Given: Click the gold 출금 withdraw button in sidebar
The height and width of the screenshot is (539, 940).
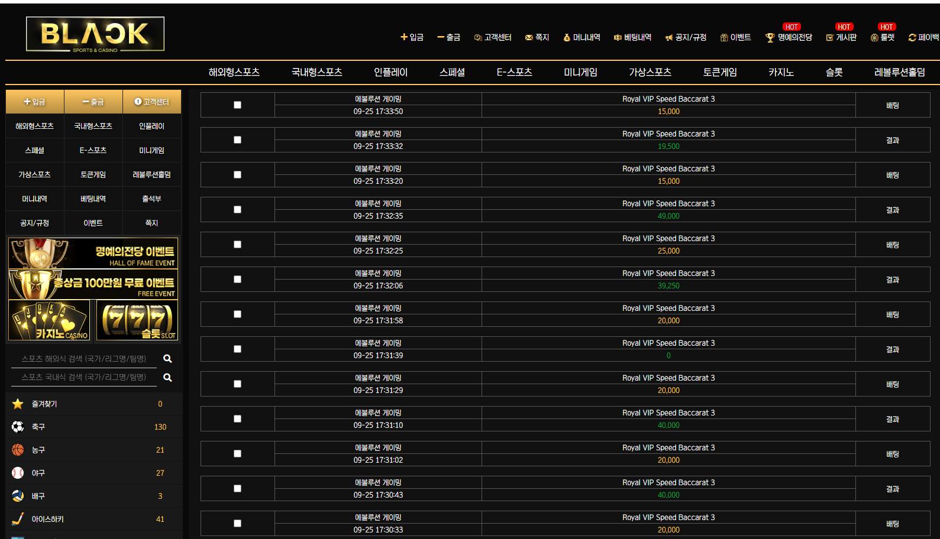Looking at the screenshot, I should click(x=93, y=102).
